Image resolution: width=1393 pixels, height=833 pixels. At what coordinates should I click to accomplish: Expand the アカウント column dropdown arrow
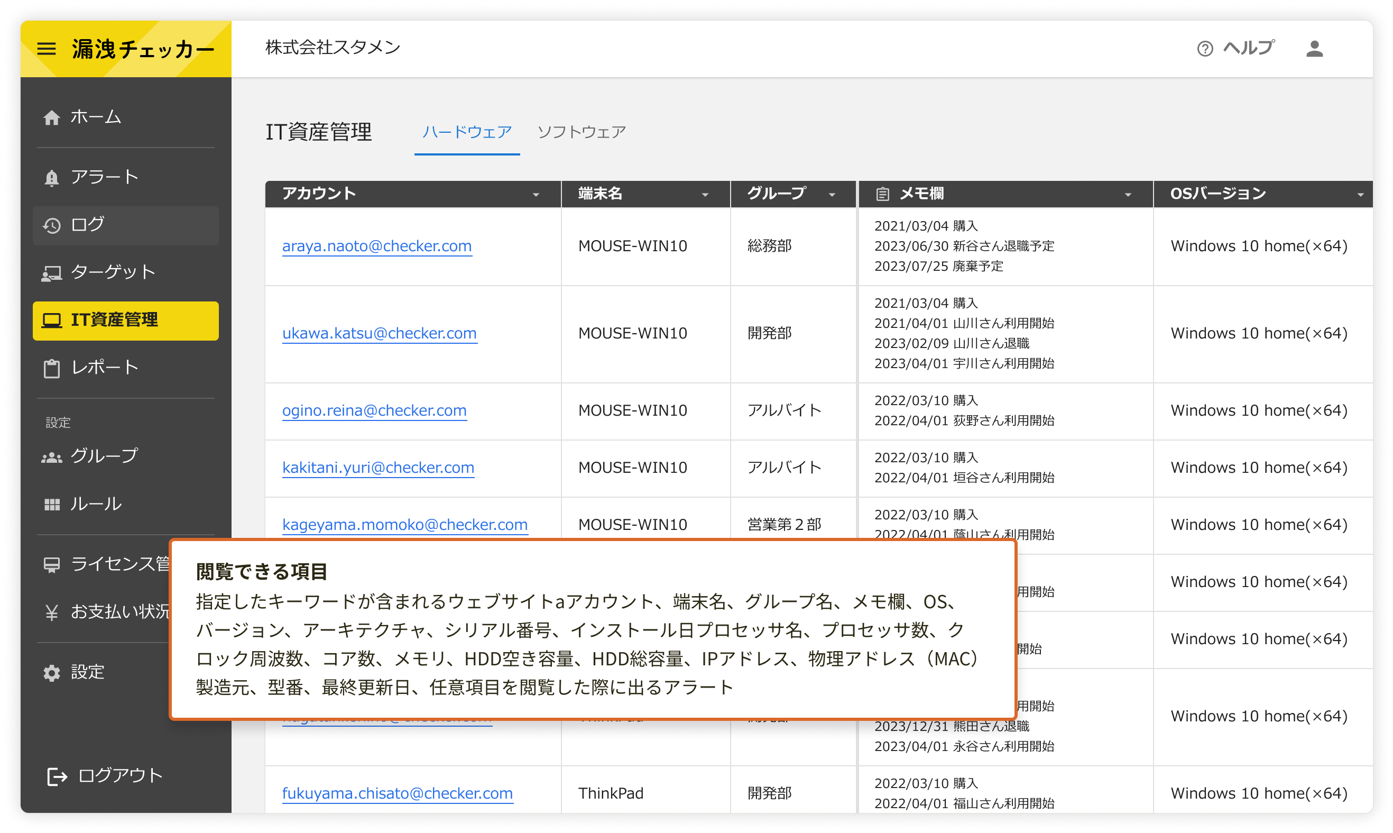tap(536, 195)
